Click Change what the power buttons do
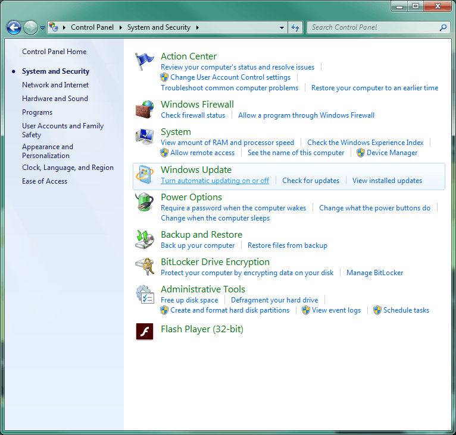456x435 pixels. tap(374, 208)
